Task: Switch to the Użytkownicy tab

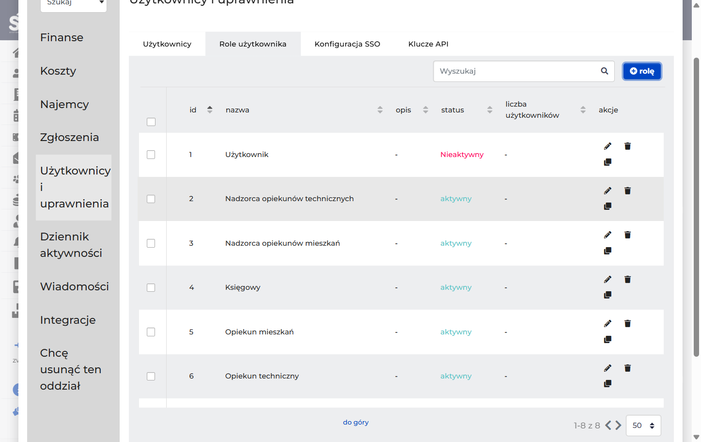Action: coord(167,44)
